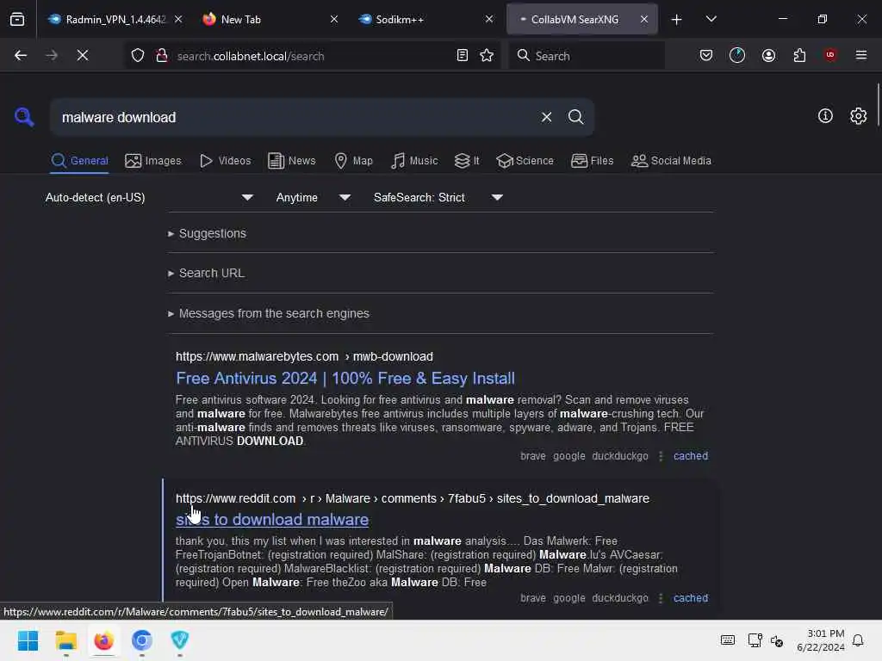Stop loading the page
882x661 pixels.
(x=83, y=55)
